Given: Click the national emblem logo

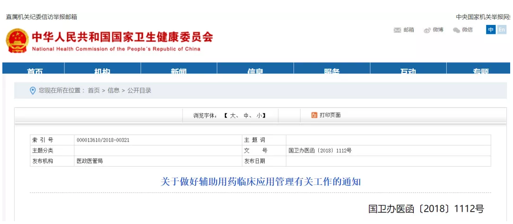Looking at the screenshot, I should (x=17, y=40).
